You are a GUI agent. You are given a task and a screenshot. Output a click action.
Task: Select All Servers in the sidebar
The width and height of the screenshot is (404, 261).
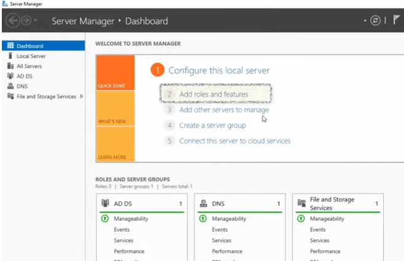[x=29, y=66]
